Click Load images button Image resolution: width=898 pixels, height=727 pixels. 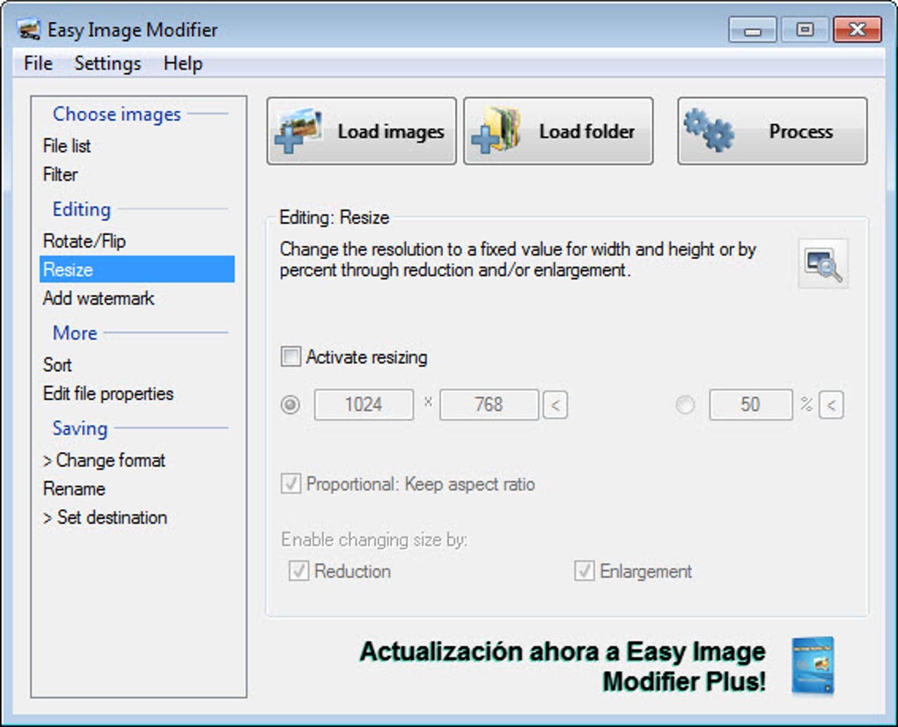[361, 131]
